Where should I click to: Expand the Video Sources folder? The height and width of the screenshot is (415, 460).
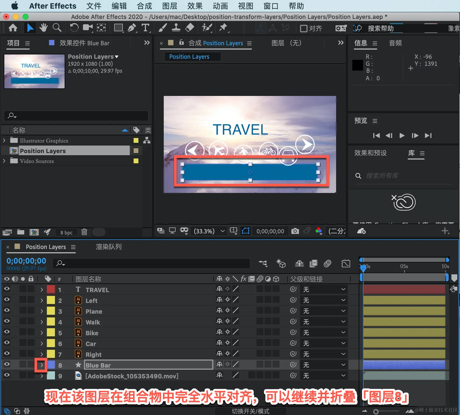[x=4, y=161]
